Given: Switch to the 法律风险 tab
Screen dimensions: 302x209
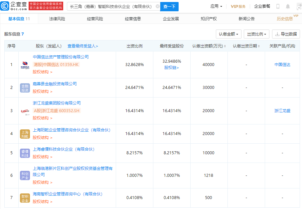Looking at the screenshot, I should [57, 19].
